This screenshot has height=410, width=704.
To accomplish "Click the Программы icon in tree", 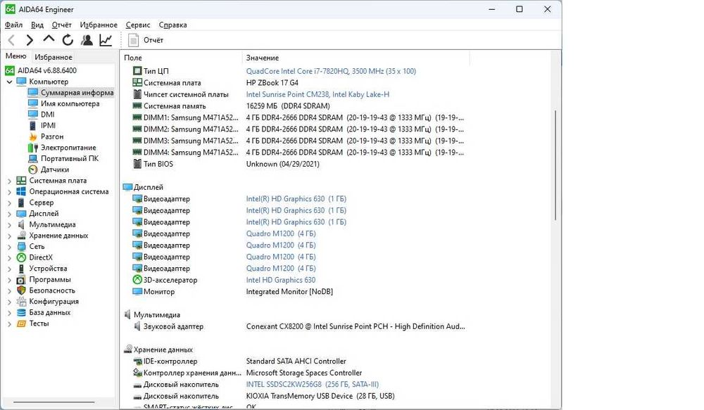I will click(x=21, y=279).
